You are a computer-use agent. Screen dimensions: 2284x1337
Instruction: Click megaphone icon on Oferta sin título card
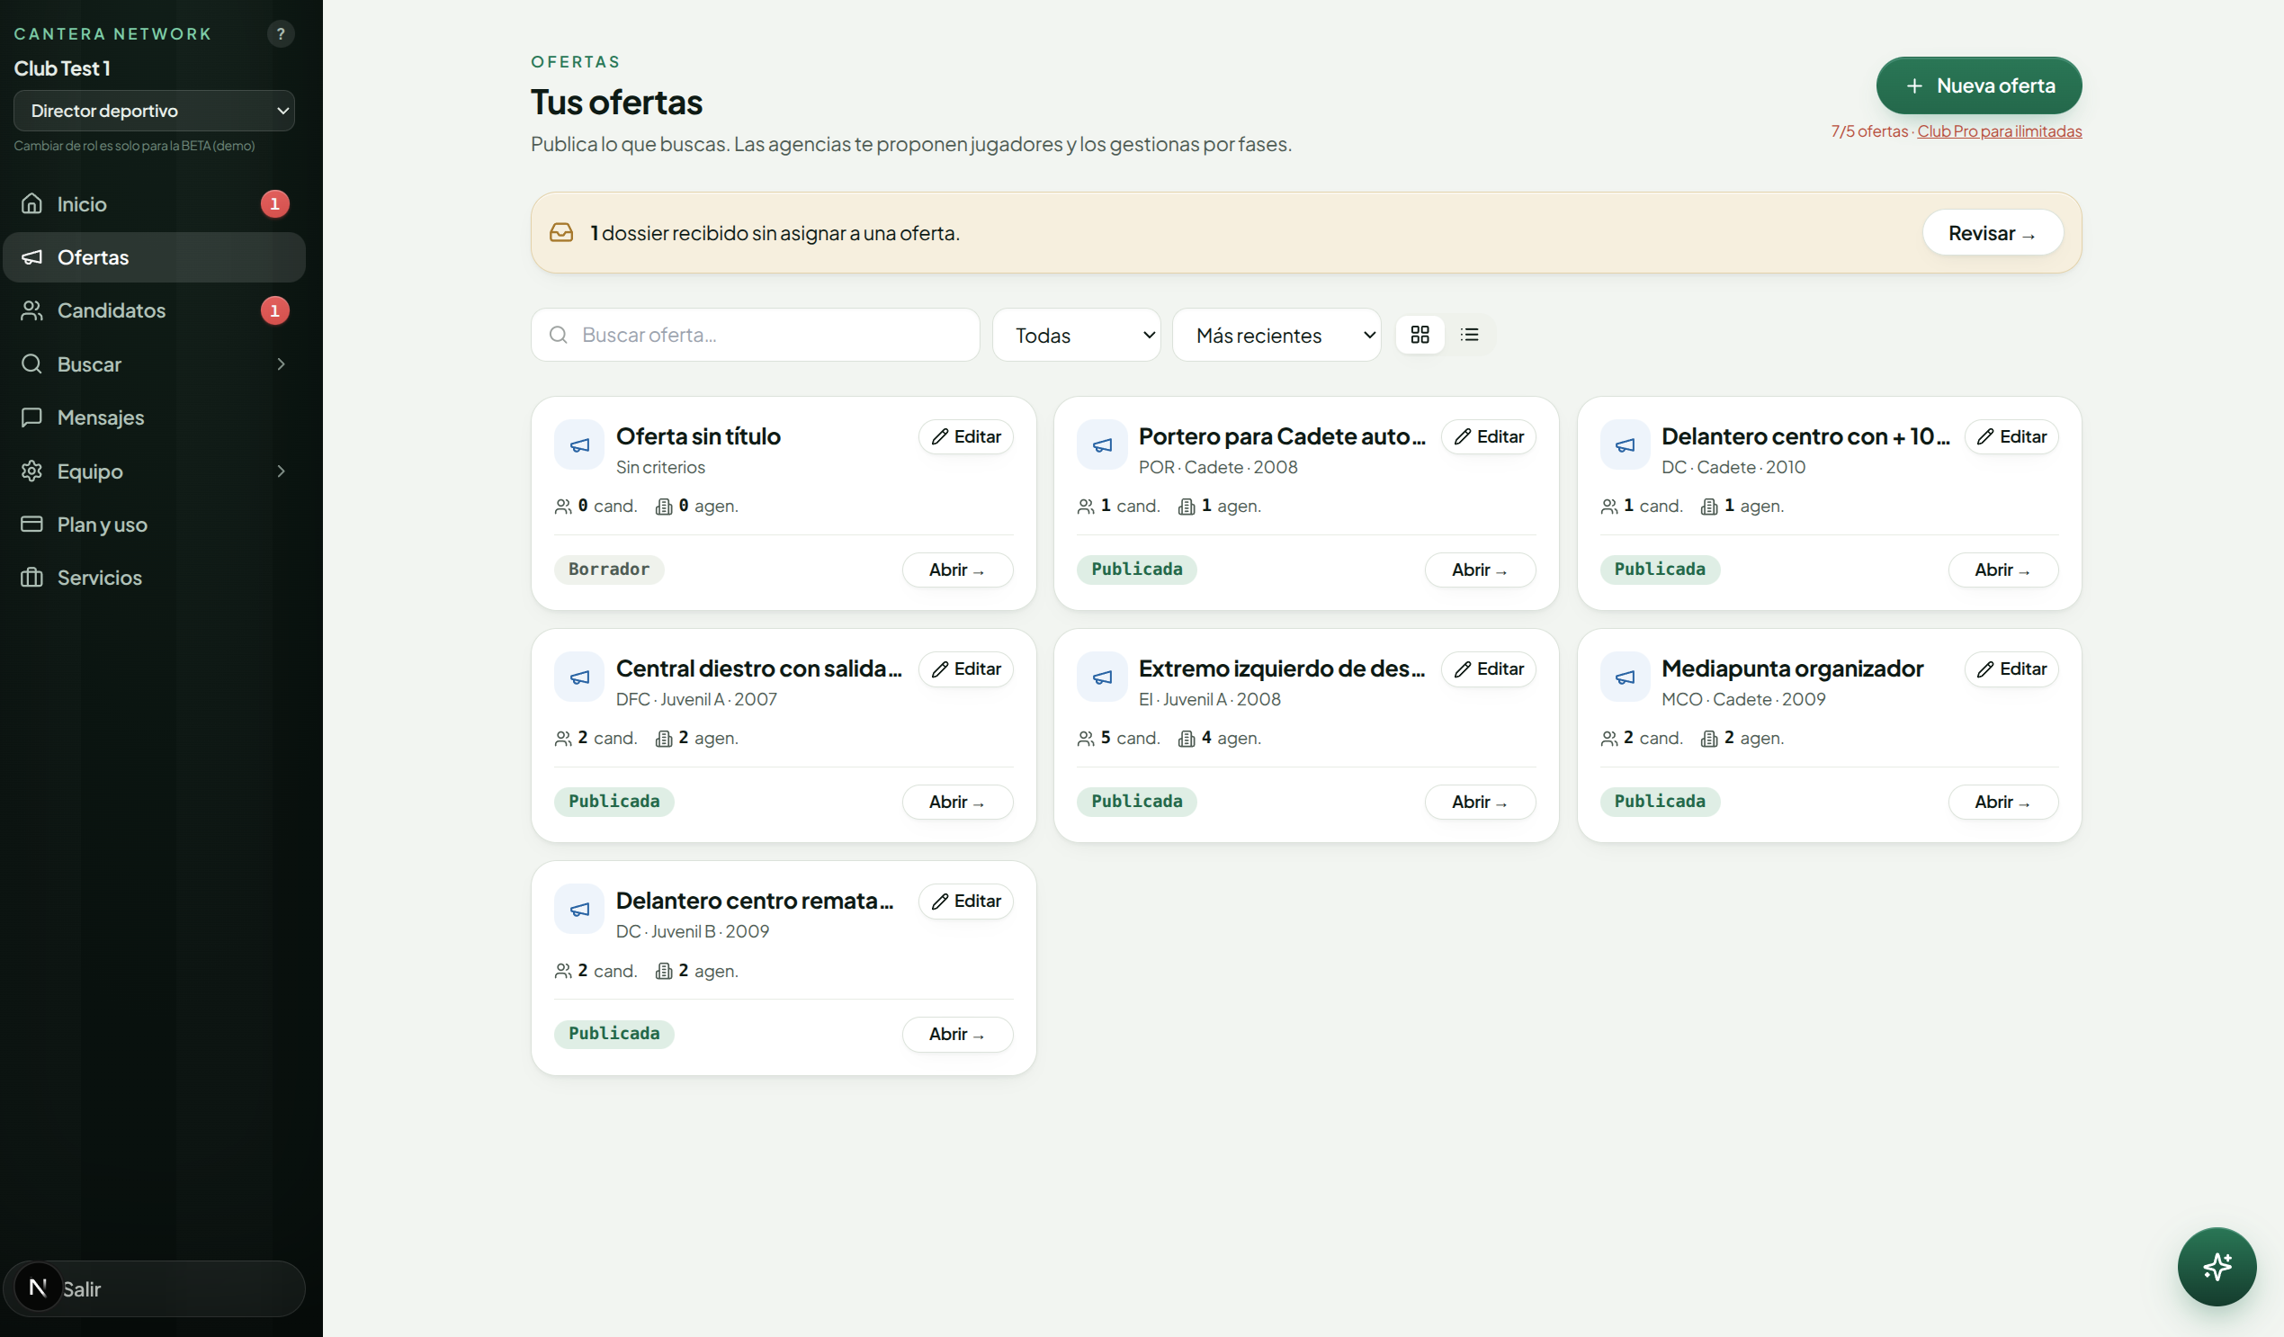tap(579, 444)
